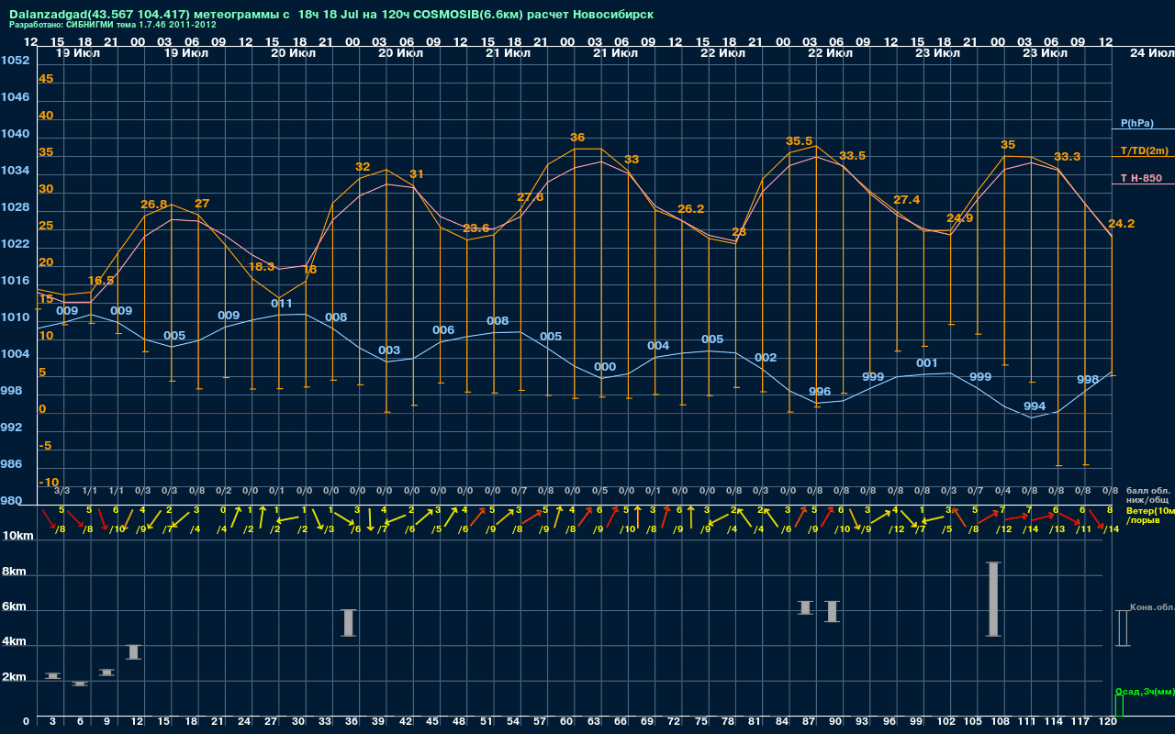Click the 10km altitude axis label
1175x734 pixels.
(x=17, y=536)
